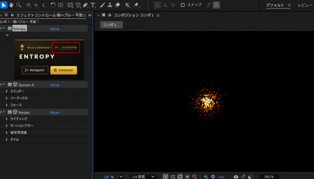Reset the System A effect
Image resolution: width=314 pixels, height=179 pixels.
tap(54, 85)
